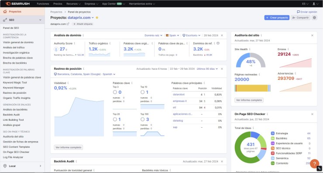Click the Añadir etiqueta button
The height and width of the screenshot is (173, 323).
[x=83, y=24]
